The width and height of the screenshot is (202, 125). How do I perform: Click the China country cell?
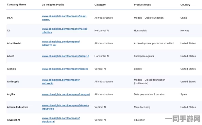pyautogui.click(x=184, y=18)
